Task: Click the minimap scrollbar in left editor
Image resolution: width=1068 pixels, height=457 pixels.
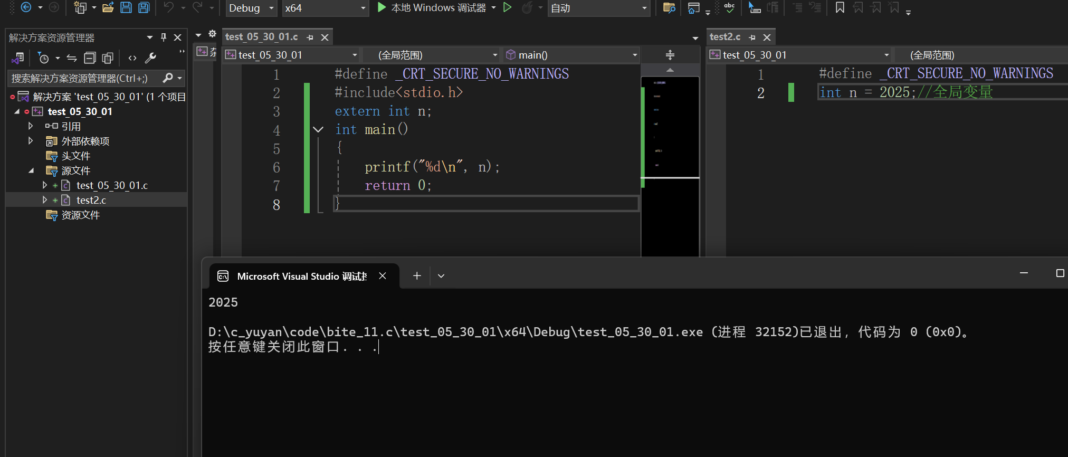Action: 670,166
